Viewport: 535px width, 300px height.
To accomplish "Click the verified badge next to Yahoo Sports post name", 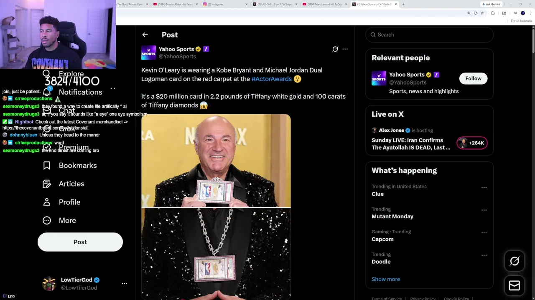I will pyautogui.click(x=198, y=49).
